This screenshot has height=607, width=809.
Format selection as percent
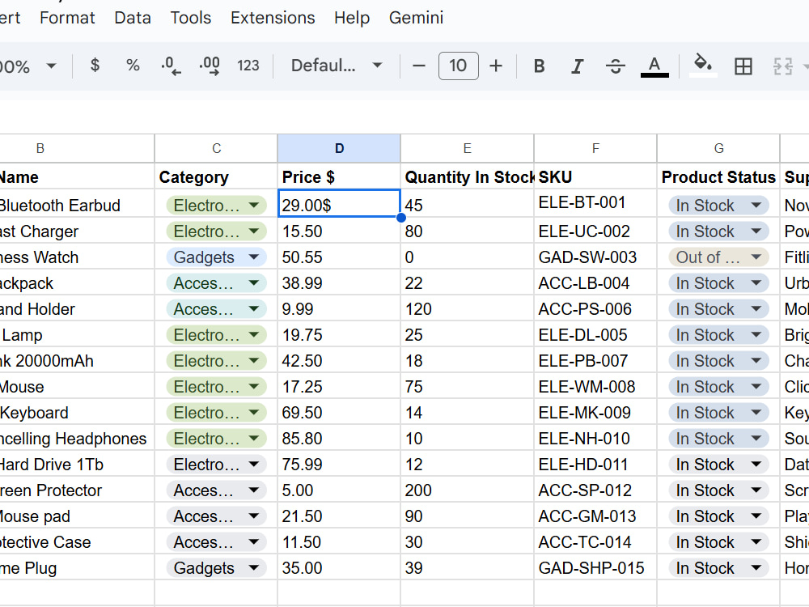click(x=133, y=66)
